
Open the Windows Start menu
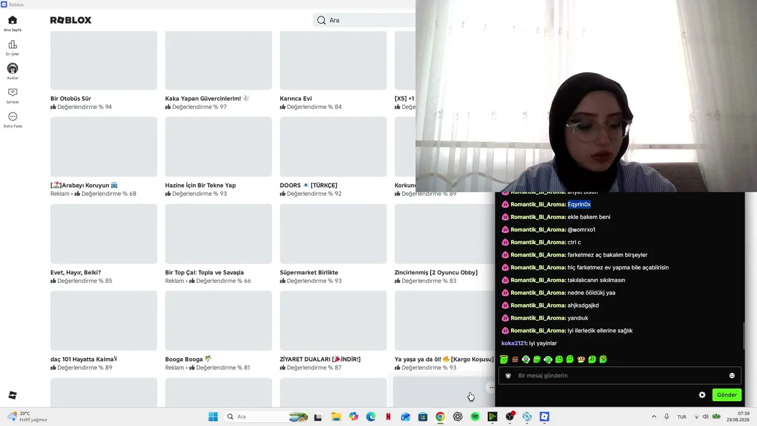click(213, 417)
